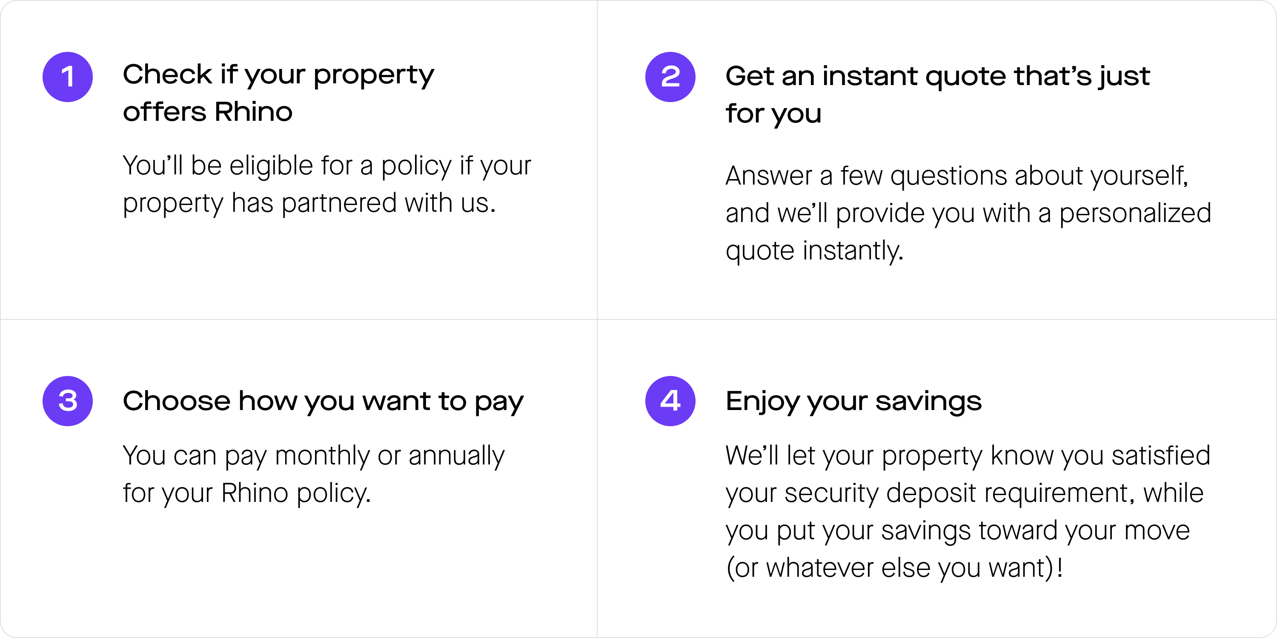Click the purple step 2 circle icon
1277x638 pixels.
pyautogui.click(x=670, y=77)
